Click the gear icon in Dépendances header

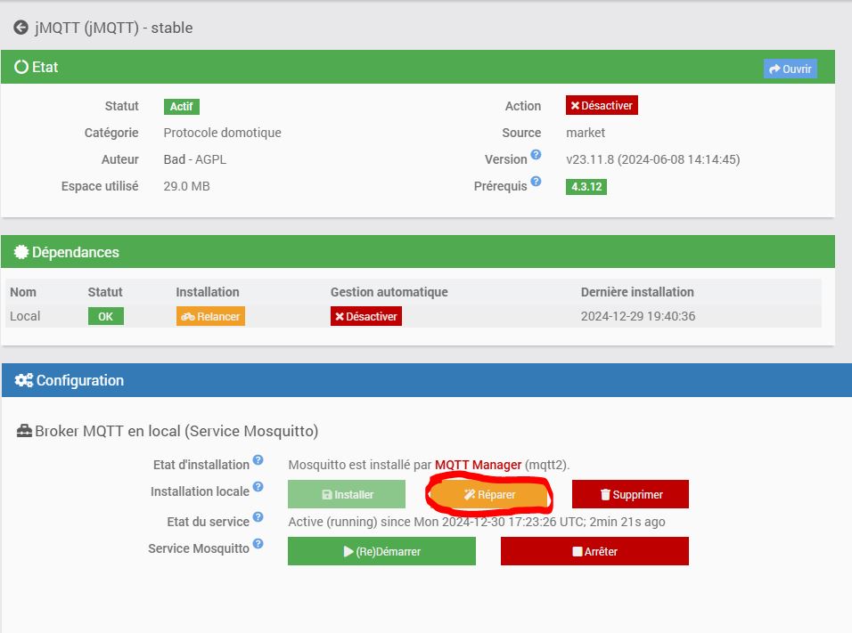tap(21, 252)
